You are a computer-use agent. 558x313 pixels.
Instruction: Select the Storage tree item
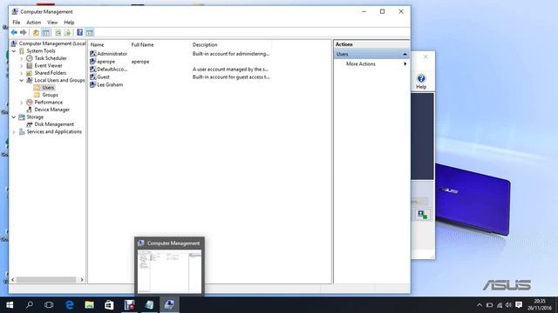35,117
